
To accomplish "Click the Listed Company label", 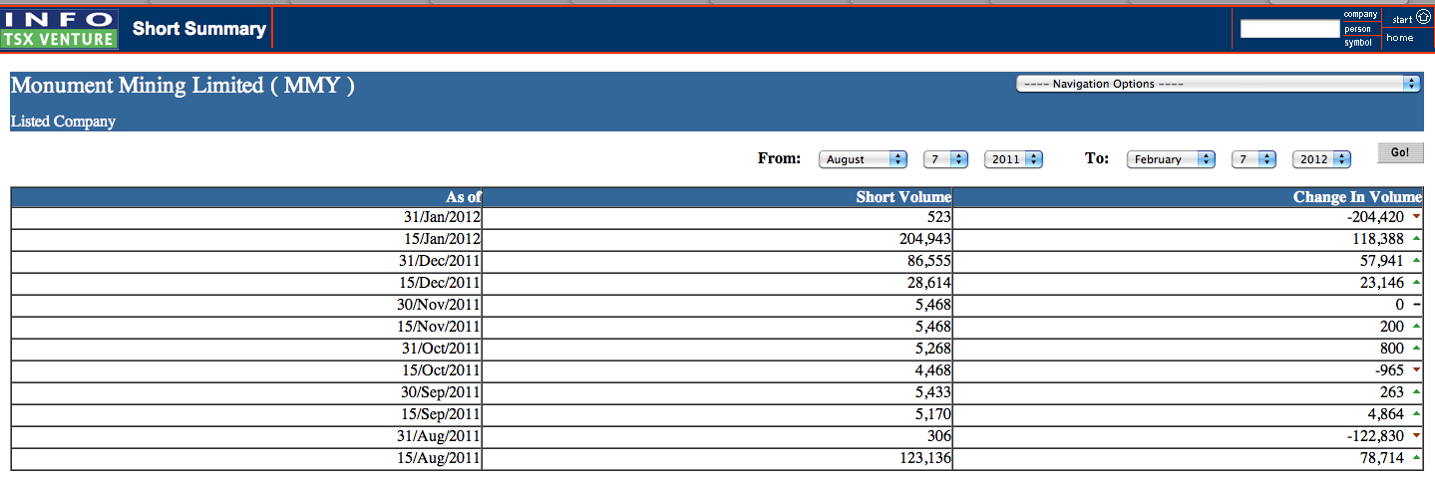I will [x=63, y=121].
